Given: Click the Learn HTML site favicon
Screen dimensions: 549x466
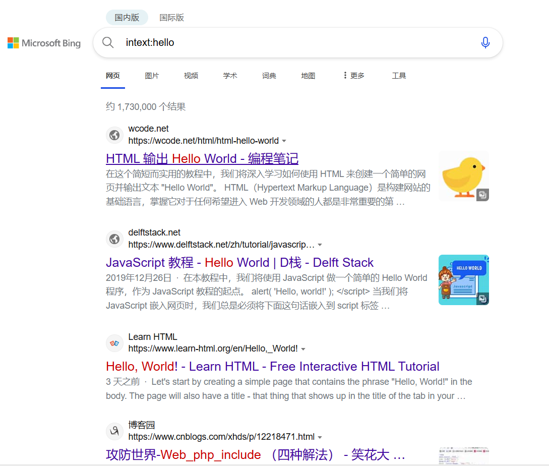Looking at the screenshot, I should point(114,343).
